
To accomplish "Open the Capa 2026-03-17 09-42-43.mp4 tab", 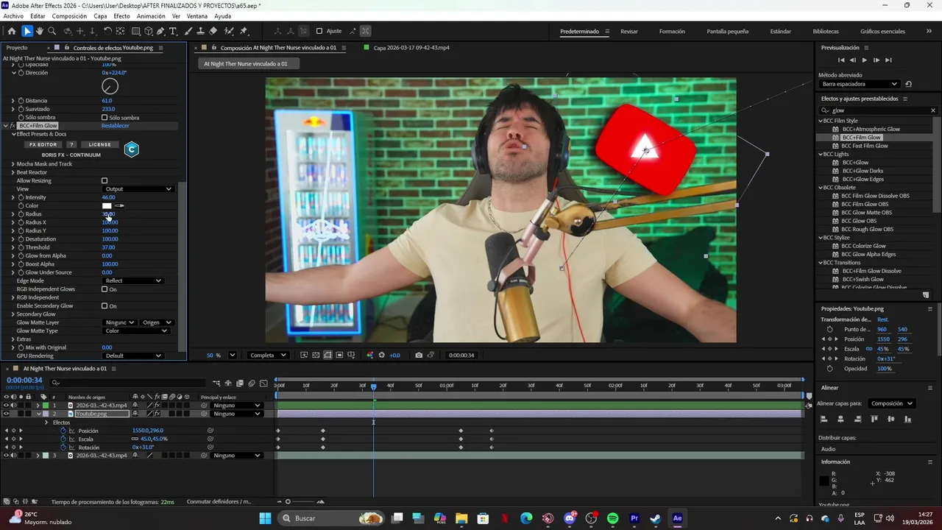I will pos(411,47).
